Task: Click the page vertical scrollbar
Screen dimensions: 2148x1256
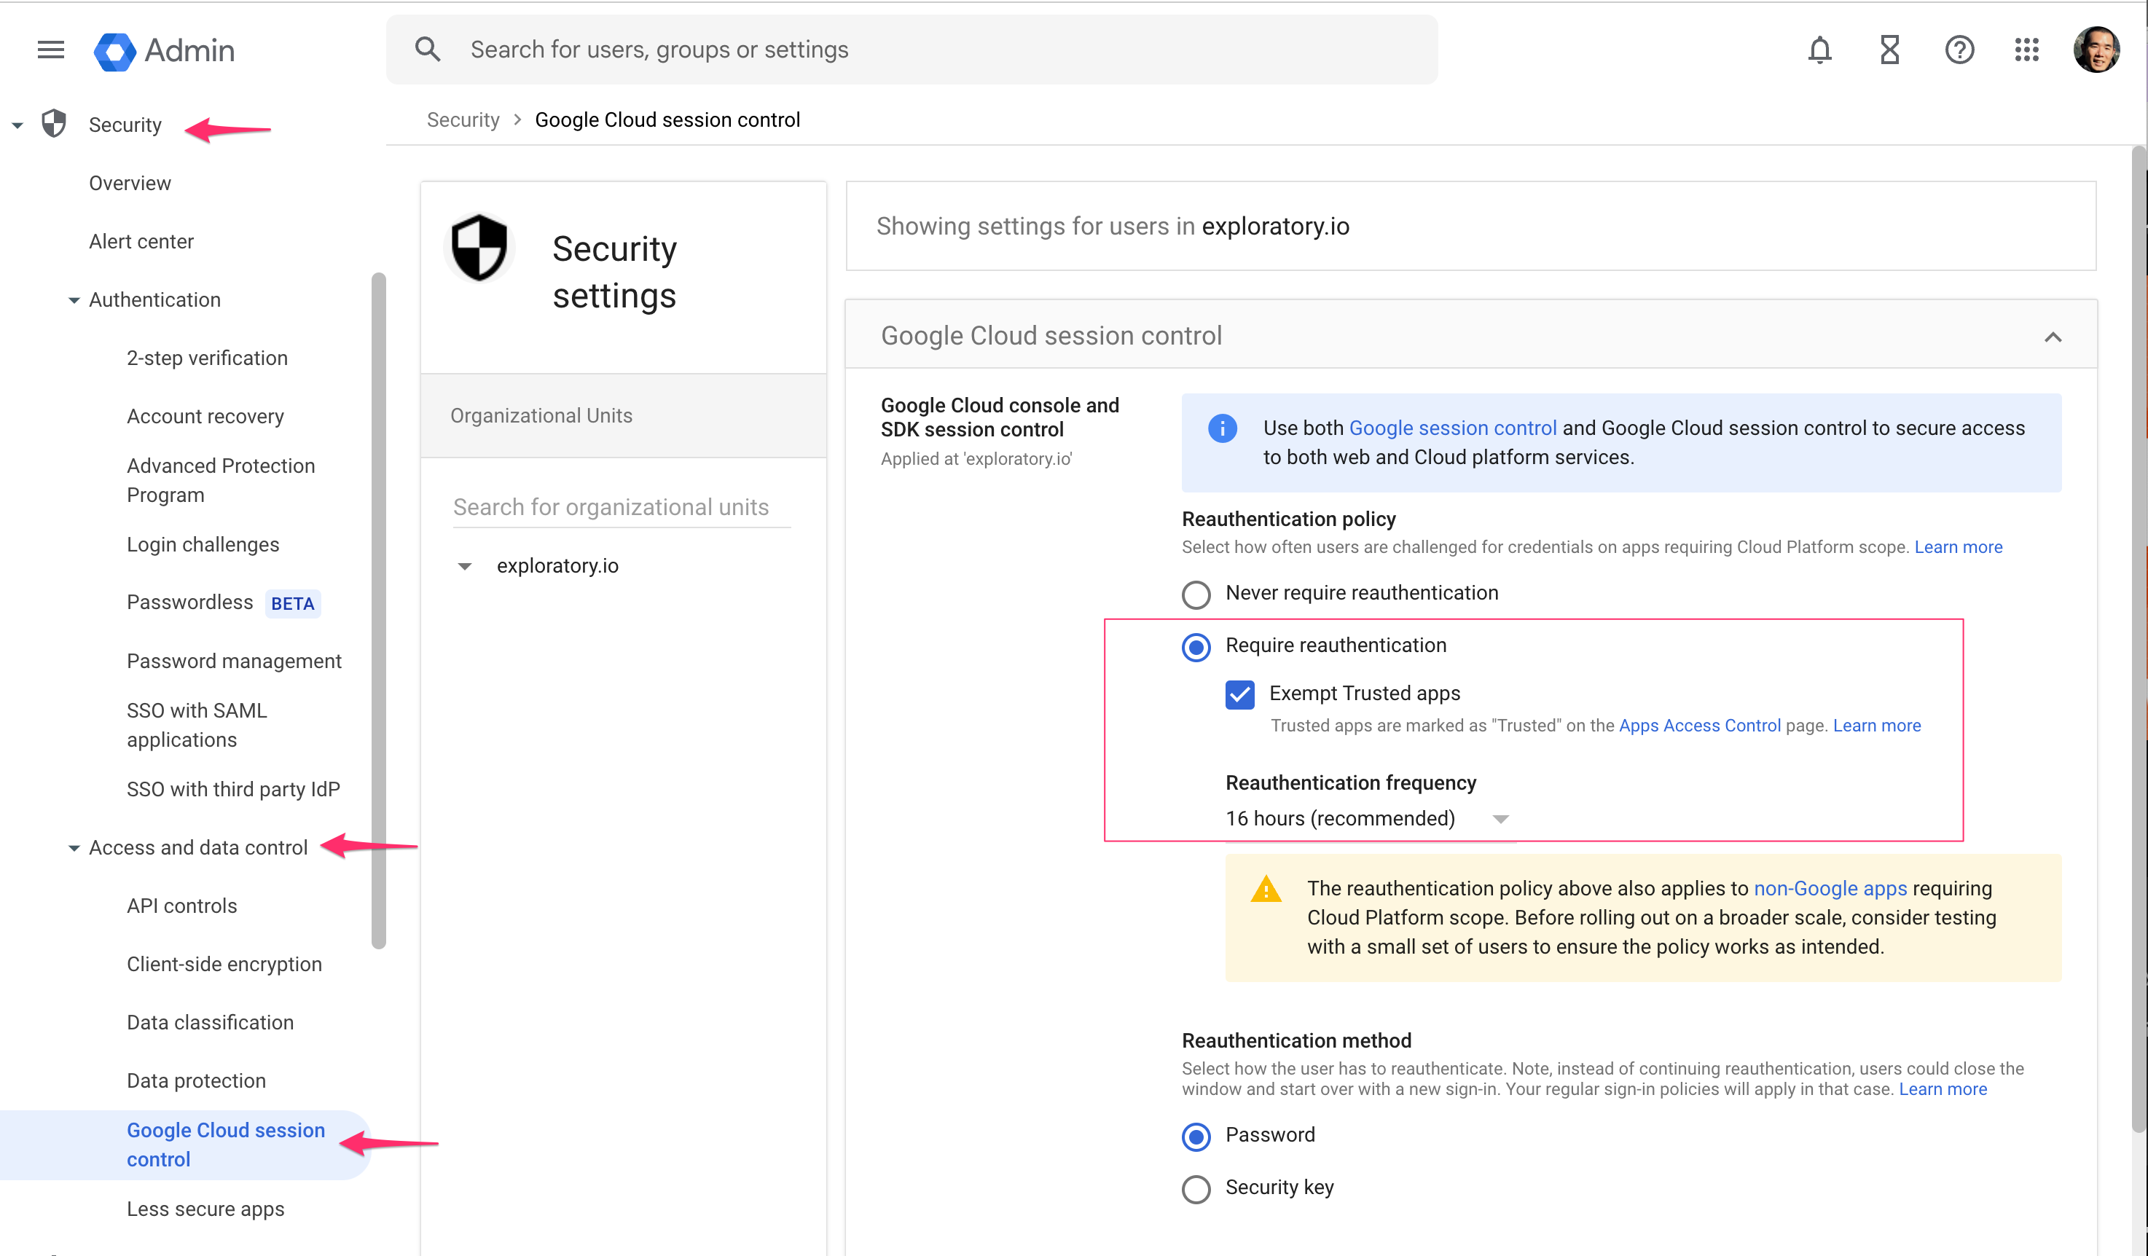Action: 2139,639
